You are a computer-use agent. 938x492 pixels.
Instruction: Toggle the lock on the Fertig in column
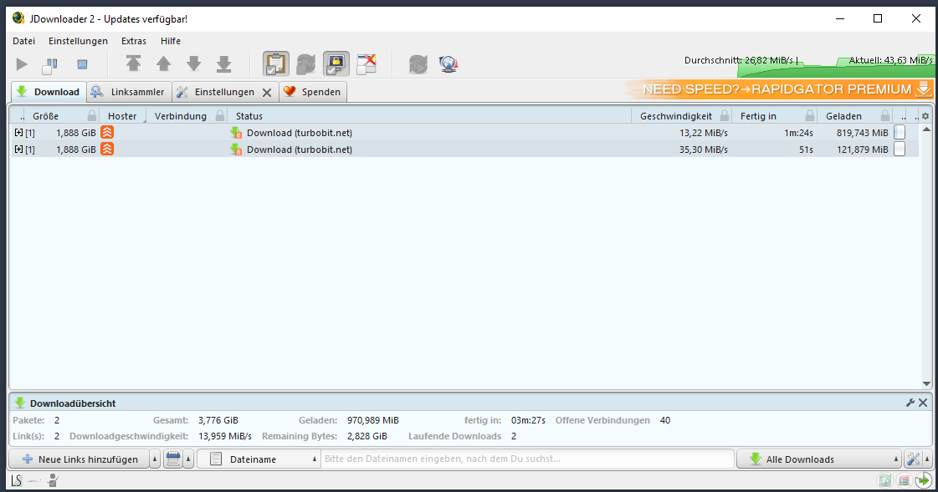click(x=809, y=116)
